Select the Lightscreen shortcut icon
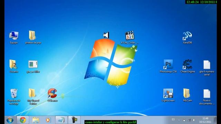The height and width of the screenshot is (124, 221). (x=168, y=95)
